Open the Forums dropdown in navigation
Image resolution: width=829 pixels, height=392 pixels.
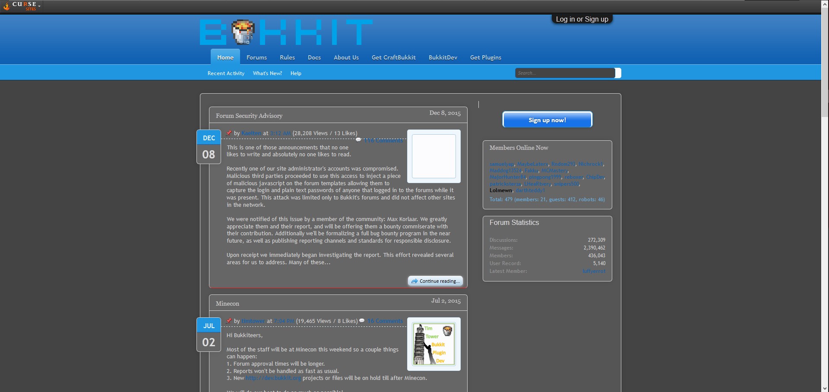click(256, 57)
